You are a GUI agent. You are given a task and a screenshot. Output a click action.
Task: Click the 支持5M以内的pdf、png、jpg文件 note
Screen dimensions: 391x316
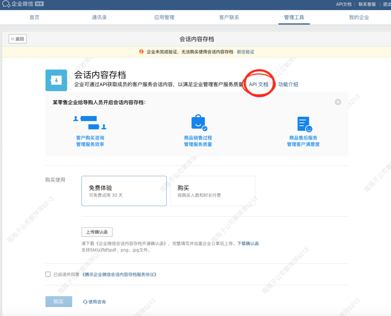point(116,250)
